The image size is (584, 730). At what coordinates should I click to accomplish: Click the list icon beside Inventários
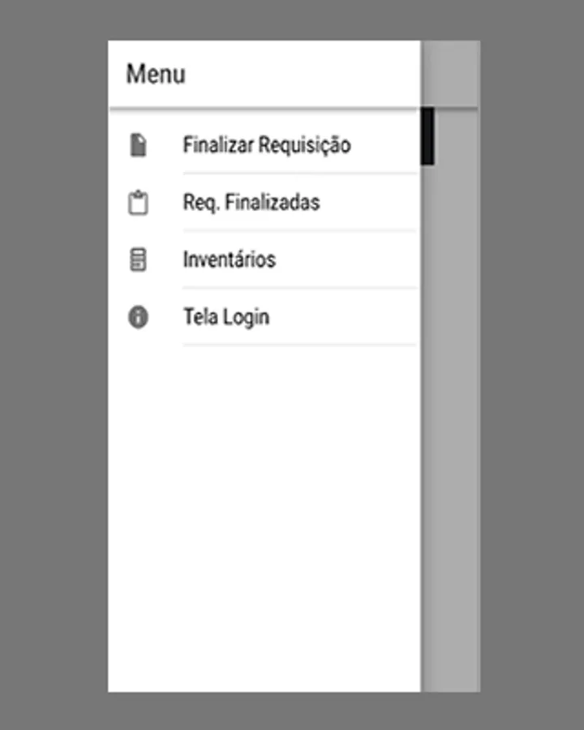point(138,260)
